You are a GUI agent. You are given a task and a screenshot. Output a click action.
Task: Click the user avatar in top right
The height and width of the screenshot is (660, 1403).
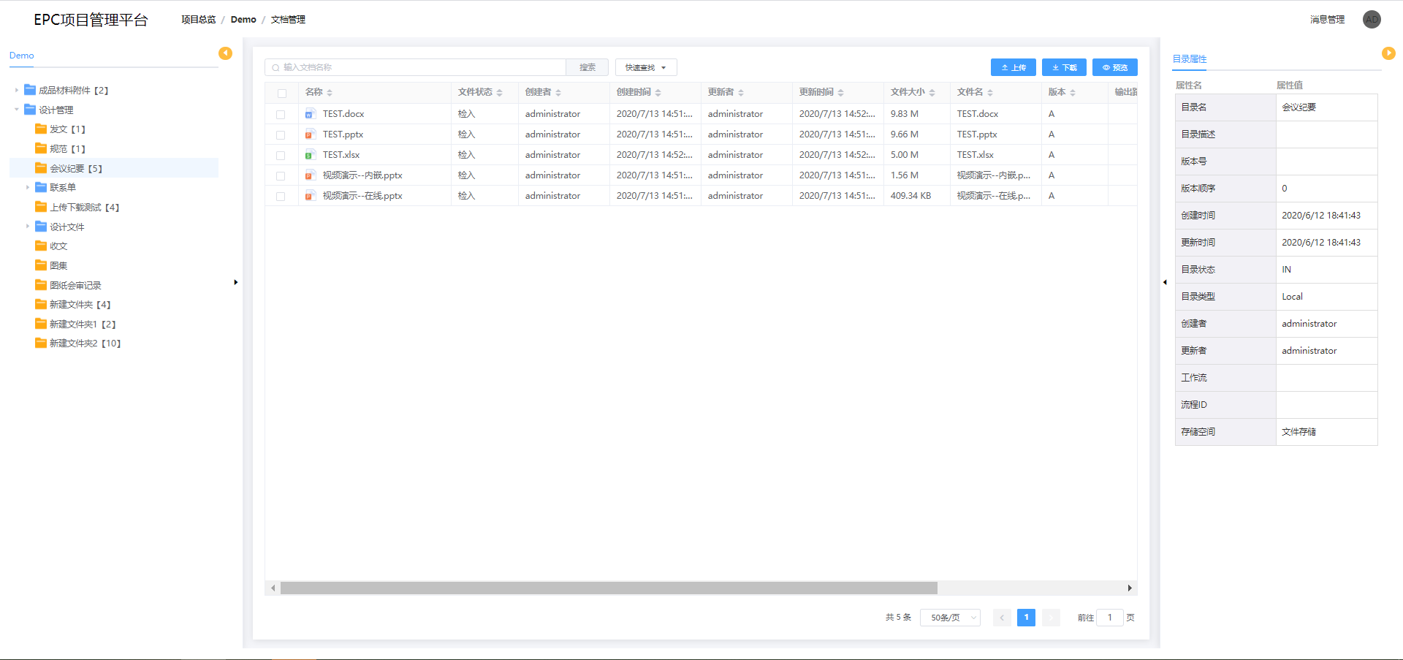1372,20
